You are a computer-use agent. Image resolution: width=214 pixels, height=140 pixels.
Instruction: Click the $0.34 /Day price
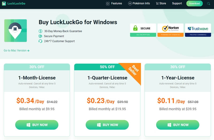[30, 101]
